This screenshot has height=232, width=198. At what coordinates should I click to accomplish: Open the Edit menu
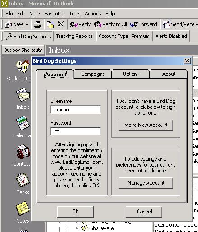point(21,14)
